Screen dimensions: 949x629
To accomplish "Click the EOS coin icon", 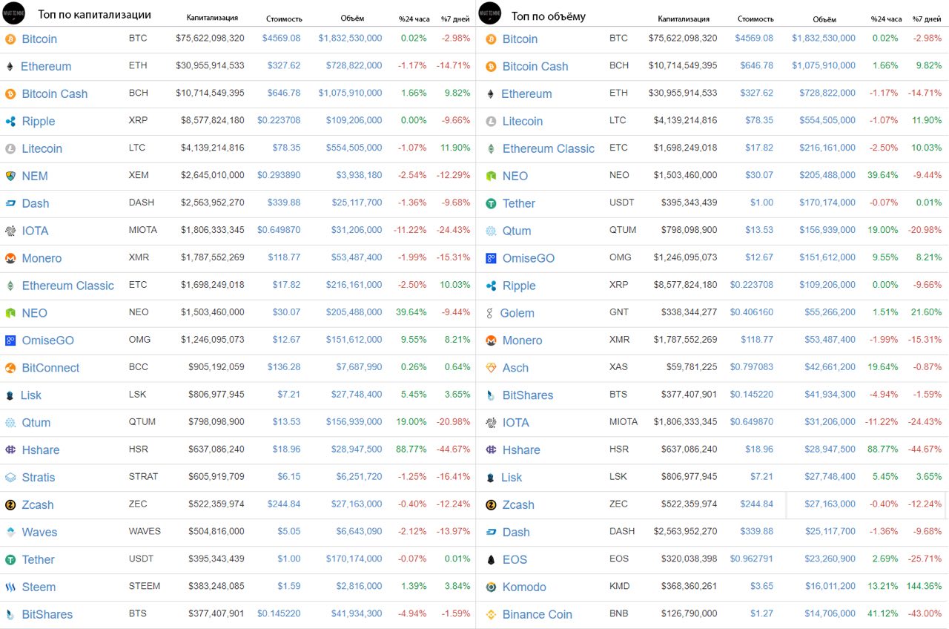I will point(491,560).
